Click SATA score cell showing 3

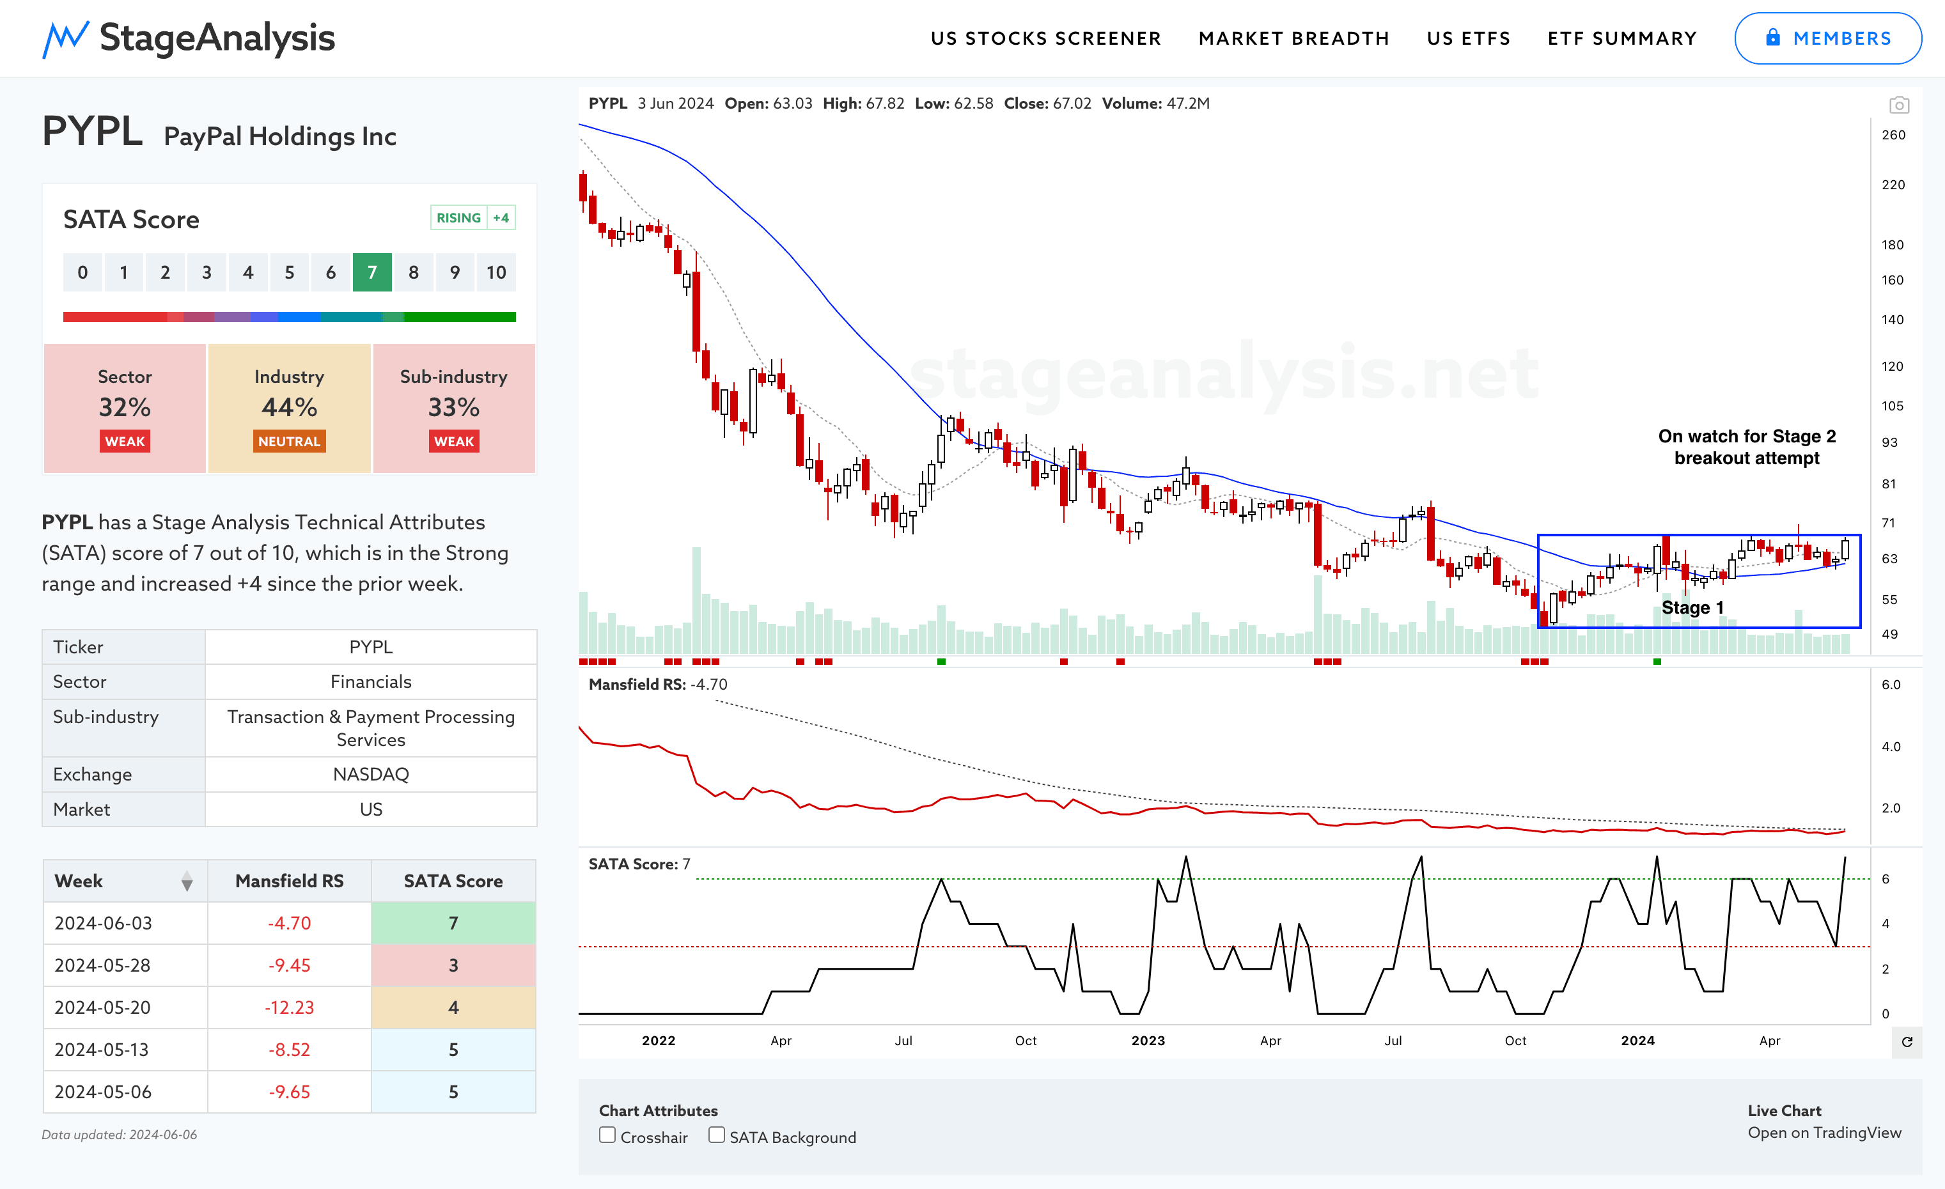click(453, 966)
